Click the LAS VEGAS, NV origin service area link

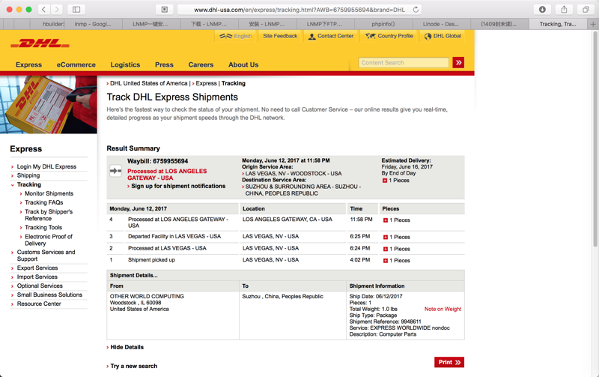pos(294,174)
